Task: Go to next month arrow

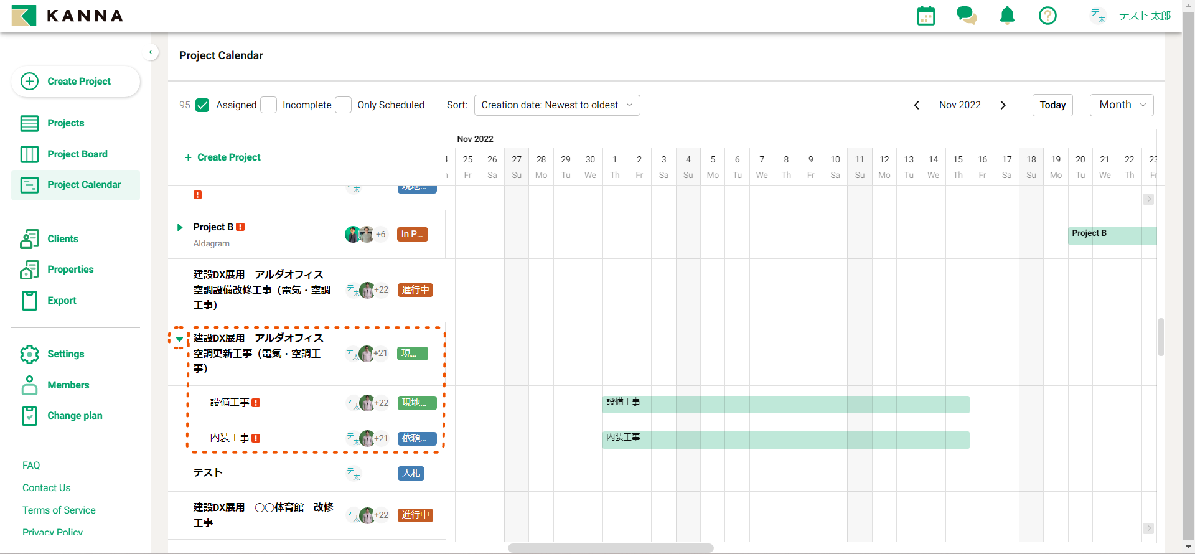Action: point(1003,105)
